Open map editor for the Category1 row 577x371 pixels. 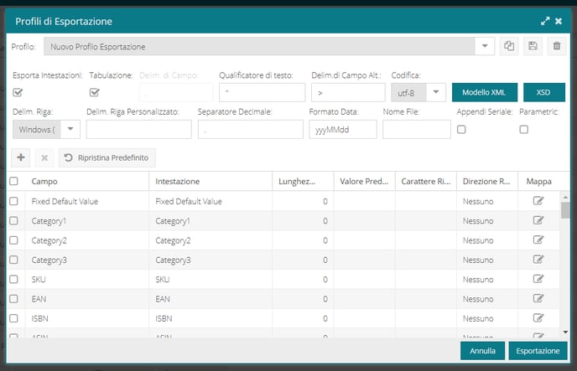538,220
